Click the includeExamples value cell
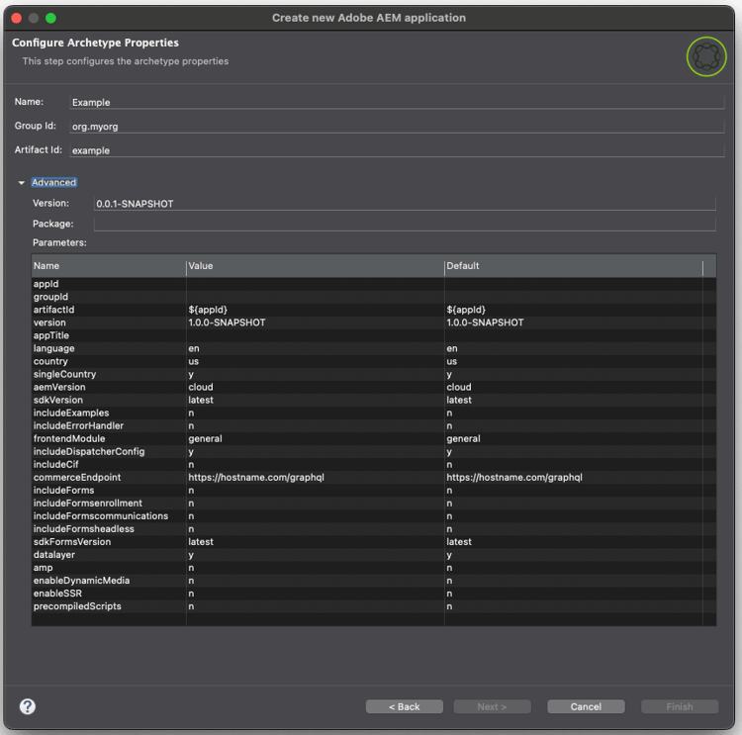Screen dimensions: 742x735 (x=316, y=413)
